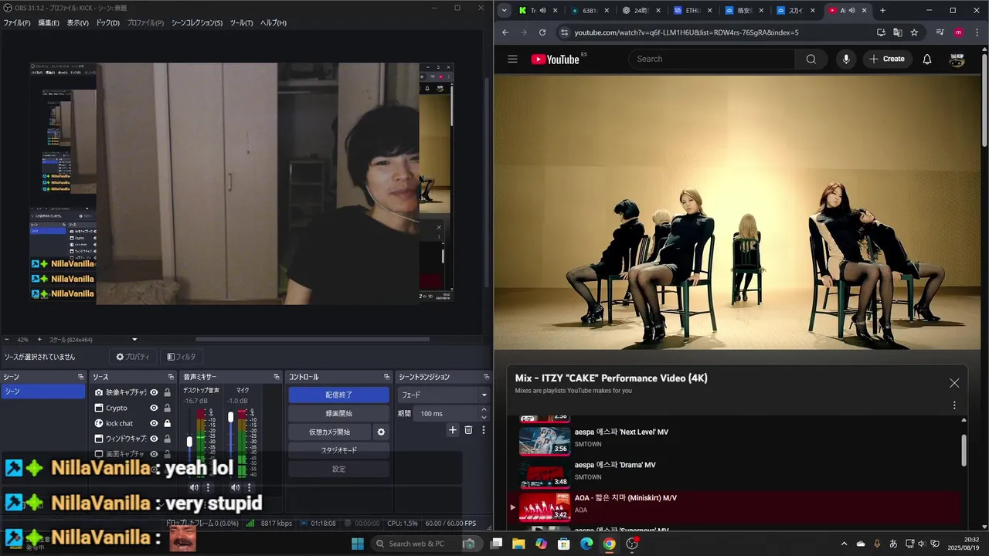The image size is (989, 556).
Task: Add a scene transition with plus icon
Action: [453, 430]
